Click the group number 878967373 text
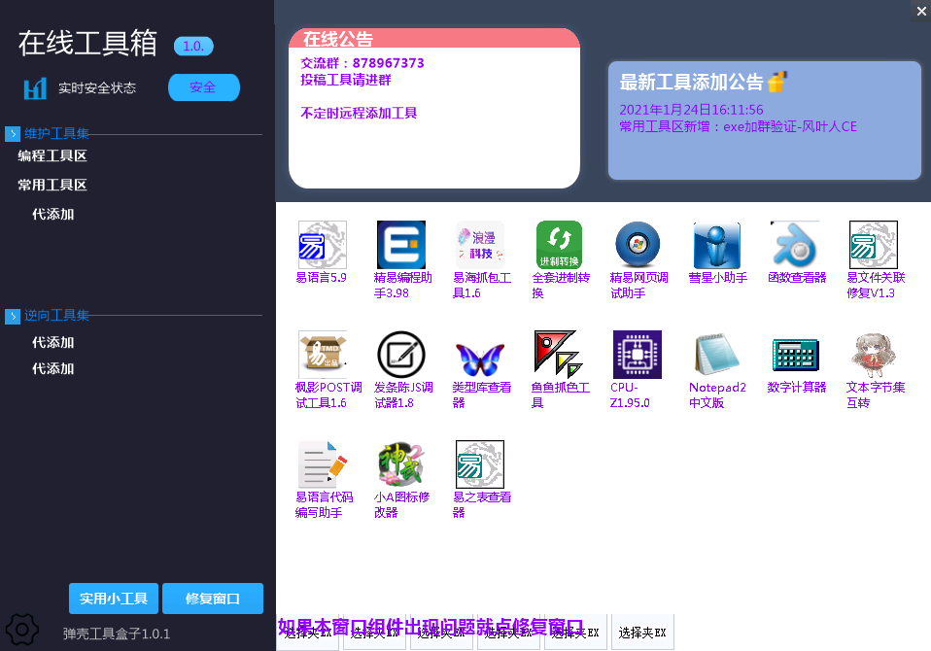 [389, 63]
